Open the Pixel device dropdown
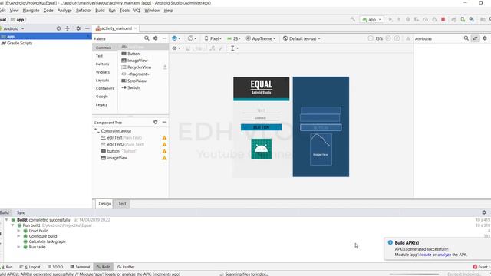 point(213,38)
